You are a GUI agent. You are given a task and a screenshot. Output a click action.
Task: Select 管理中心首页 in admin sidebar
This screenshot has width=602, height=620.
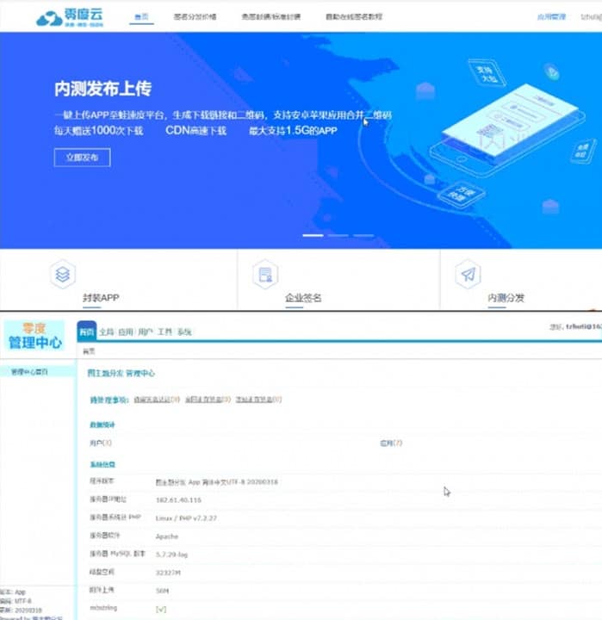[37, 372]
